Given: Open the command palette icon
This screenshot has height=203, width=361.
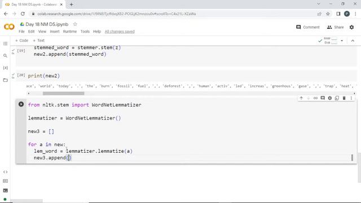Looking at the screenshot, I should [5, 181].
